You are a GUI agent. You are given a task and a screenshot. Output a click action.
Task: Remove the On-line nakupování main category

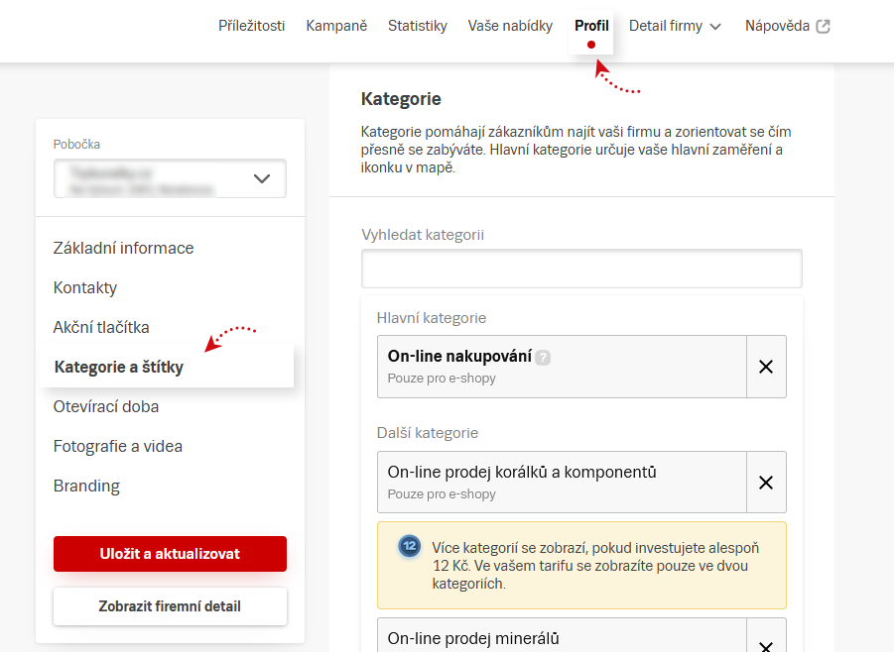tap(765, 367)
